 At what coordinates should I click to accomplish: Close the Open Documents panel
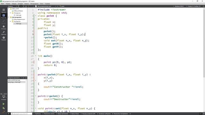[26, 78]
